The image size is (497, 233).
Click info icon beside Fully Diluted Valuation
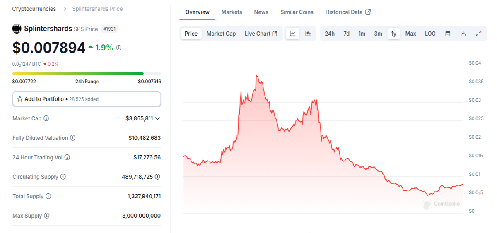73,138
